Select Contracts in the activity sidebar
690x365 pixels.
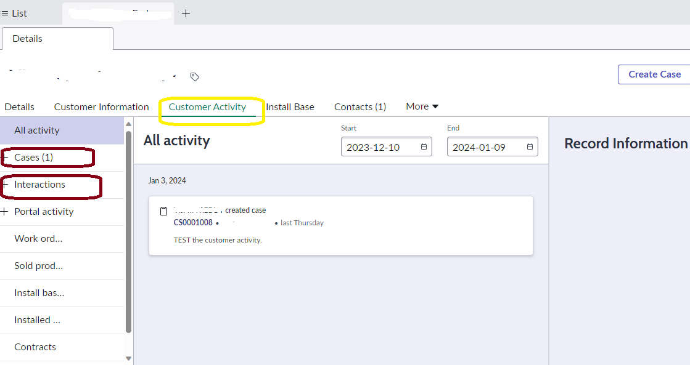pyautogui.click(x=35, y=347)
